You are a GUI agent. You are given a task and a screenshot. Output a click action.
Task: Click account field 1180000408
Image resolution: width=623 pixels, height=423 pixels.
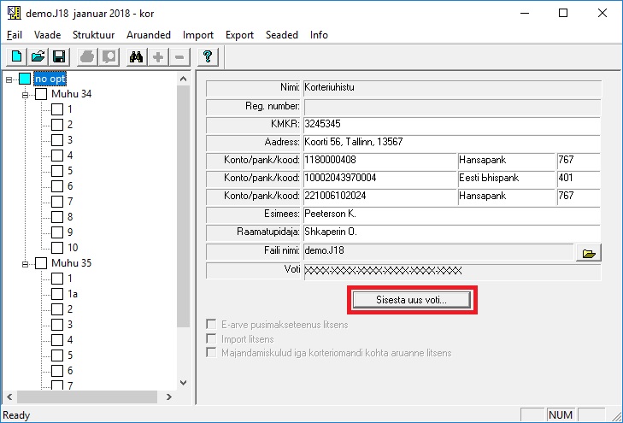pyautogui.click(x=380, y=161)
